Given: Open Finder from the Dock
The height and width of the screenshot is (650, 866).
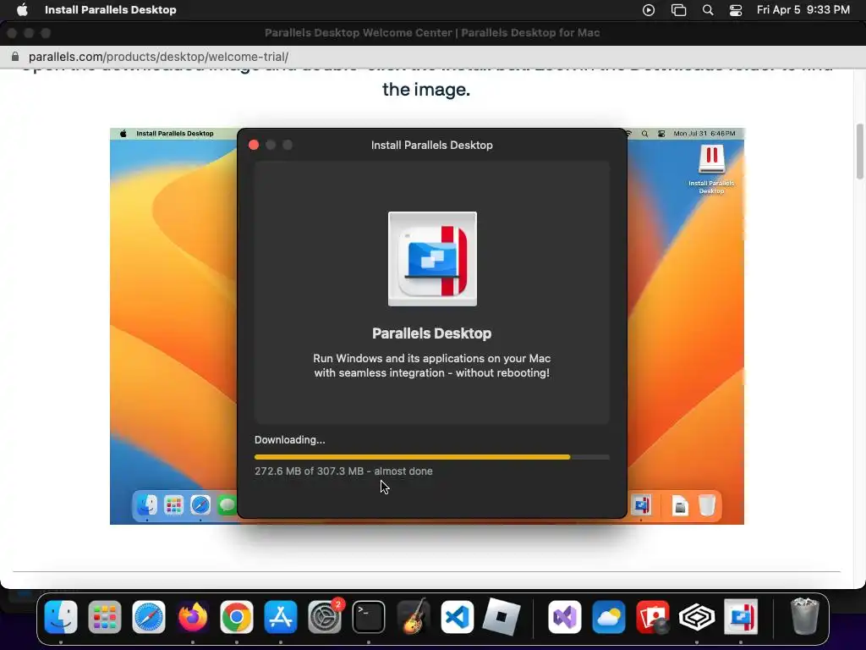Looking at the screenshot, I should (x=61, y=616).
